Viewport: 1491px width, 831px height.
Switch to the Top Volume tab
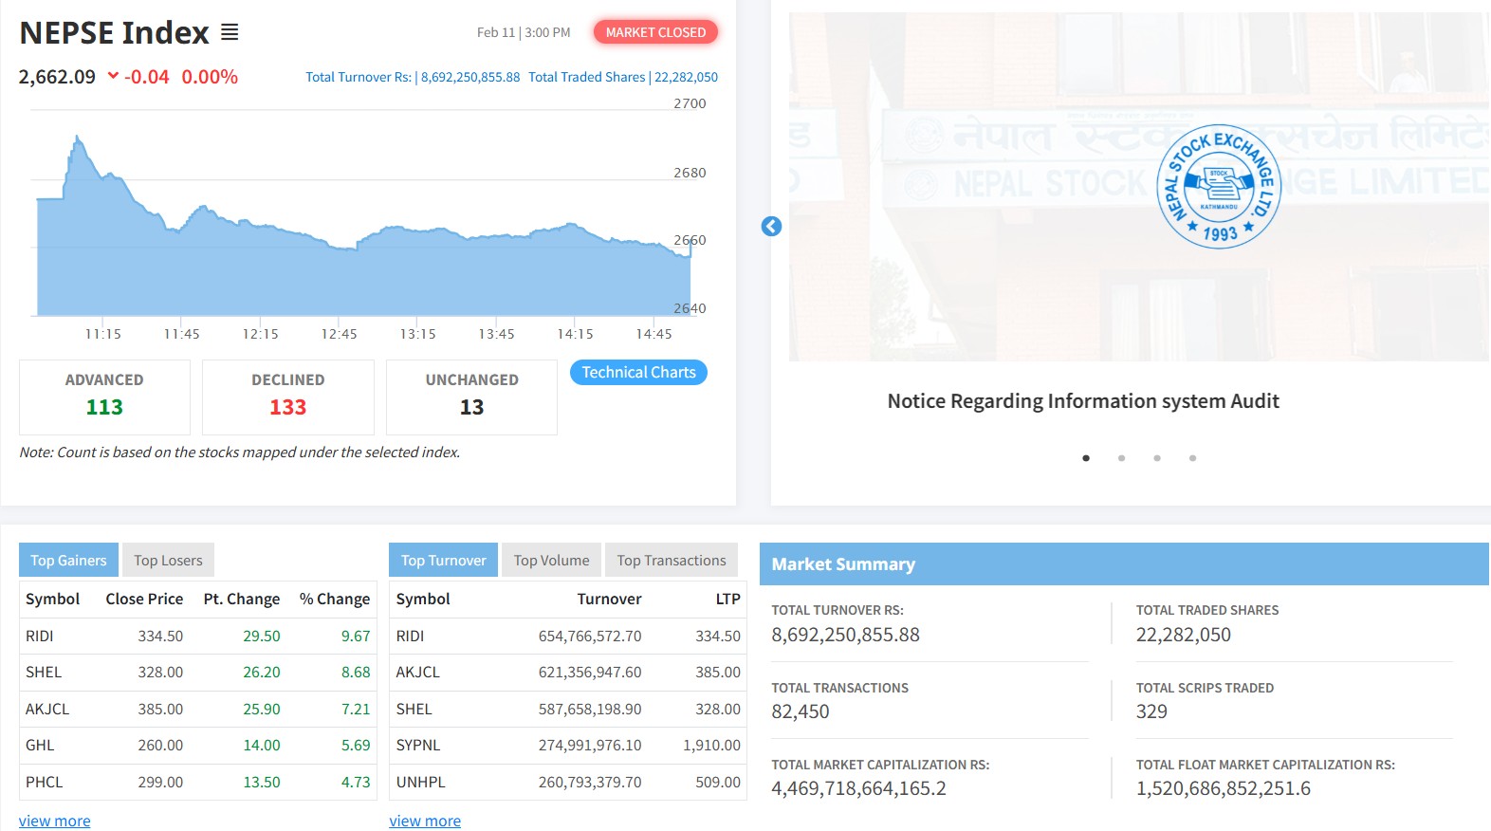point(551,561)
